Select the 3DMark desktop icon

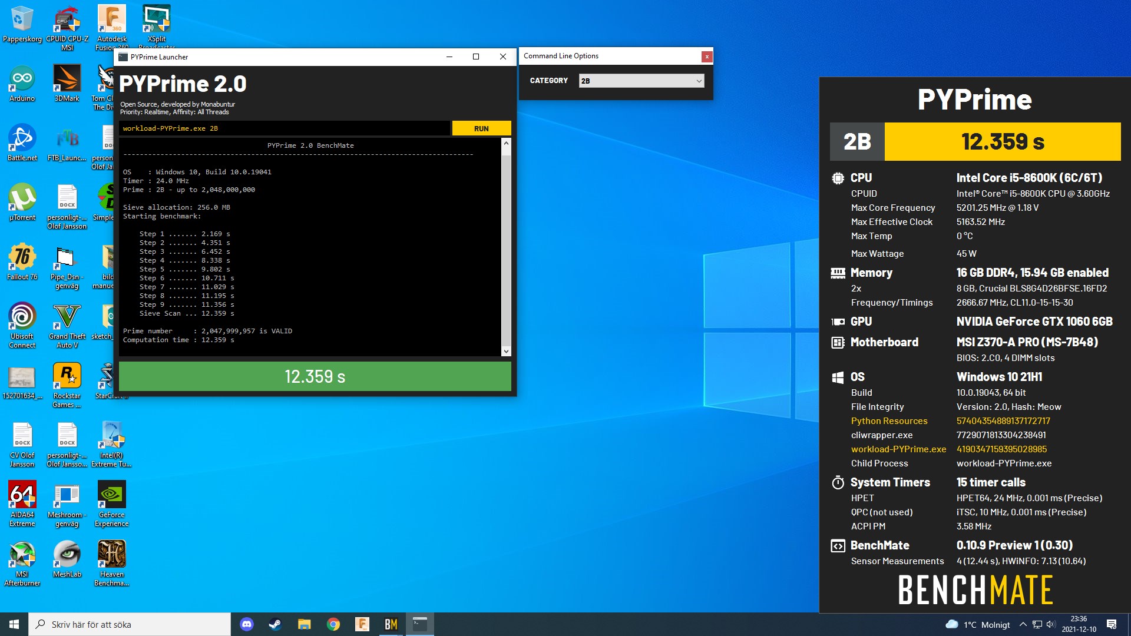(67, 84)
